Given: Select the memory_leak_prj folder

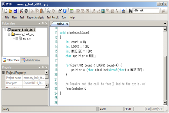Looking at the screenshot, I should click(25, 34).
